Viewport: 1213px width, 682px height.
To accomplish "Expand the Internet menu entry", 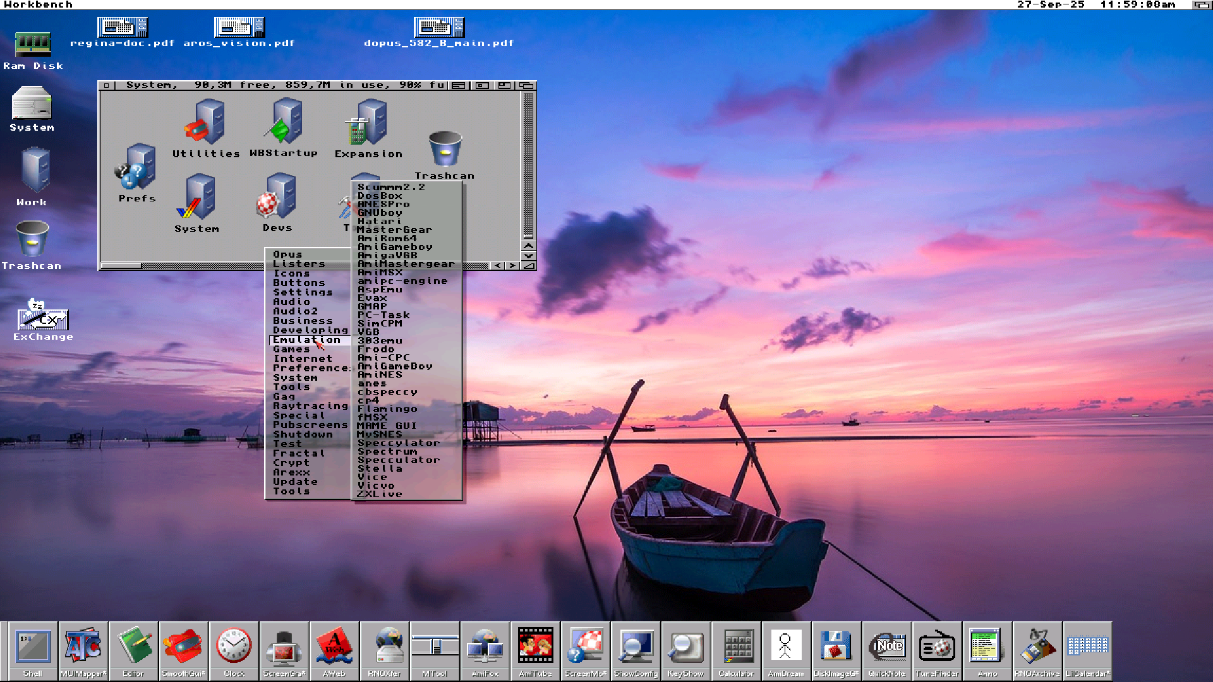I will point(303,359).
